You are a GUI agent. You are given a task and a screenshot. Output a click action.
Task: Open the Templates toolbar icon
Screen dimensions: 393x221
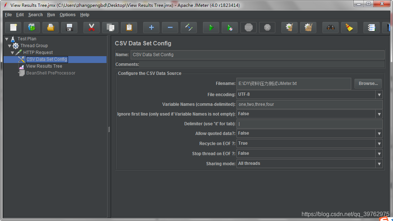click(32, 27)
